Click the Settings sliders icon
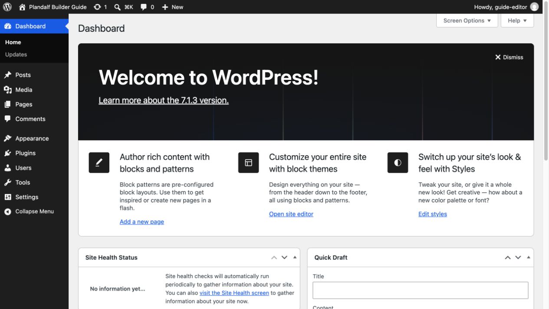 [x=8, y=197]
